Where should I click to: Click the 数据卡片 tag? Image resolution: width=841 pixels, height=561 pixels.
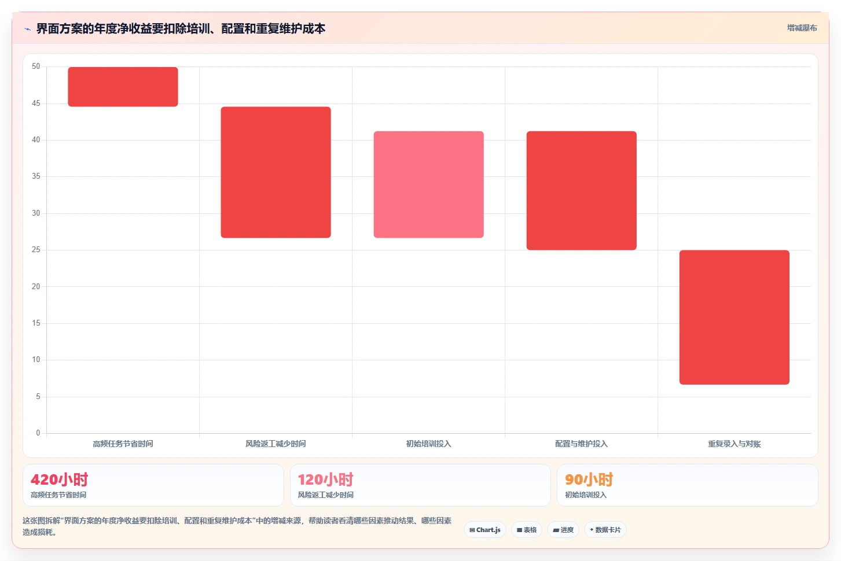pyautogui.click(x=605, y=530)
